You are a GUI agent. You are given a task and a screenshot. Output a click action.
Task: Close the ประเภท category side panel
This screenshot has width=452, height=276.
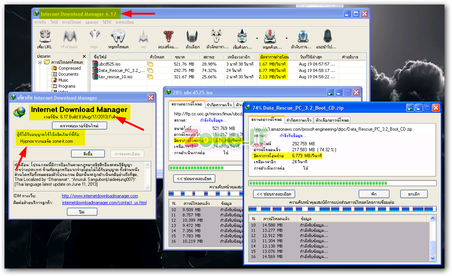point(84,56)
